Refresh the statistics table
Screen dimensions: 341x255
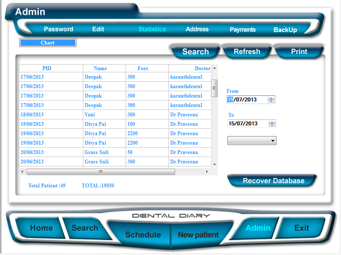coord(247,52)
